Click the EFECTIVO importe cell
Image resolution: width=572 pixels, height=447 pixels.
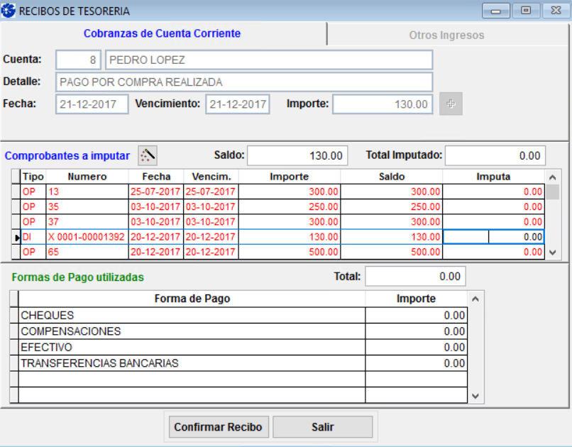(x=416, y=348)
